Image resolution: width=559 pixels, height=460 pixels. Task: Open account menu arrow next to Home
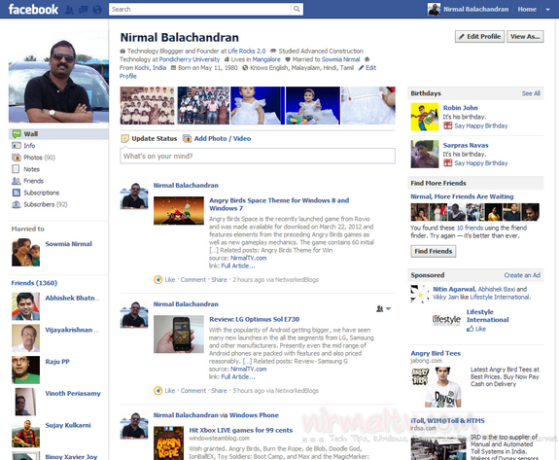point(548,10)
